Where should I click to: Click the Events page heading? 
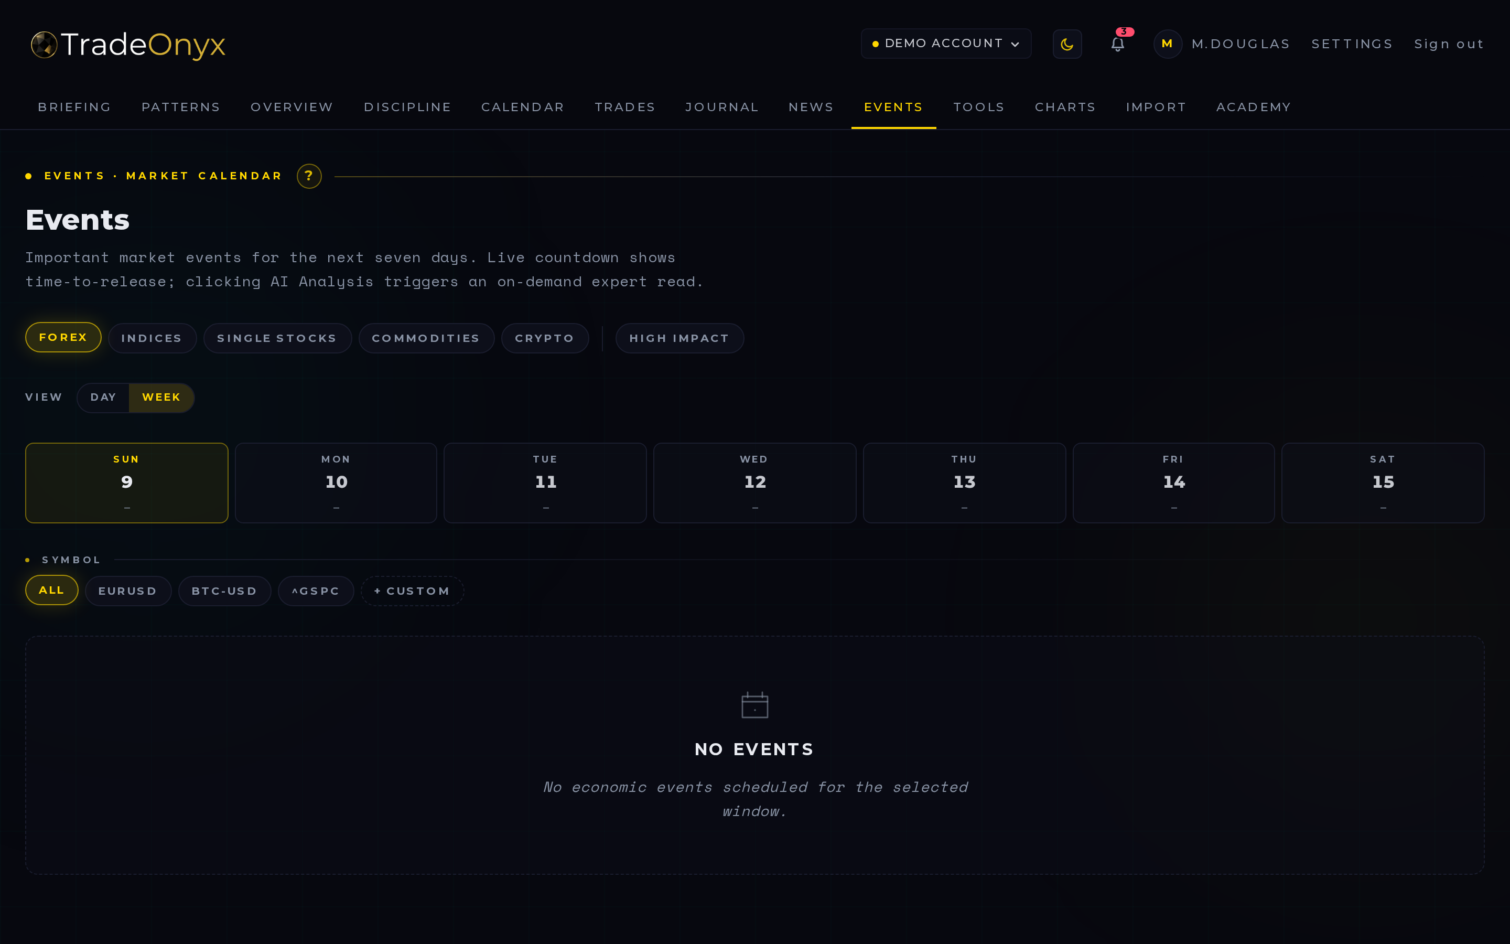coord(78,220)
